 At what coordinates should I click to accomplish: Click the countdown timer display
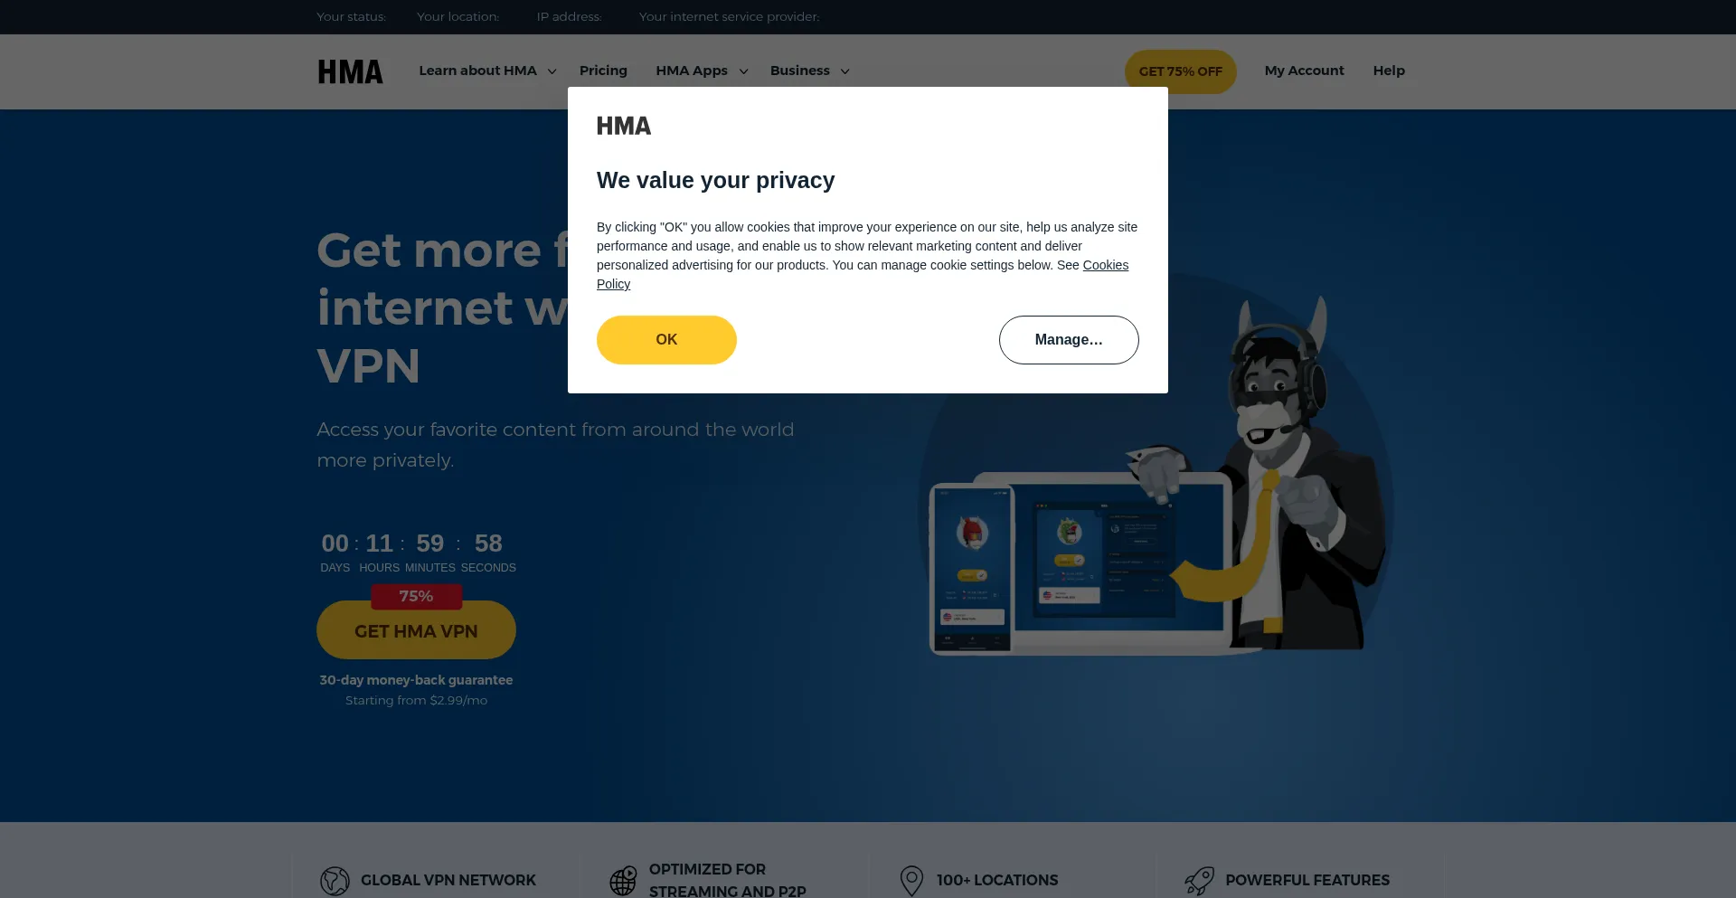[418, 553]
